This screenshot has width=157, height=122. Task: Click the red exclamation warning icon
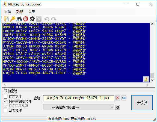click(26, 19)
